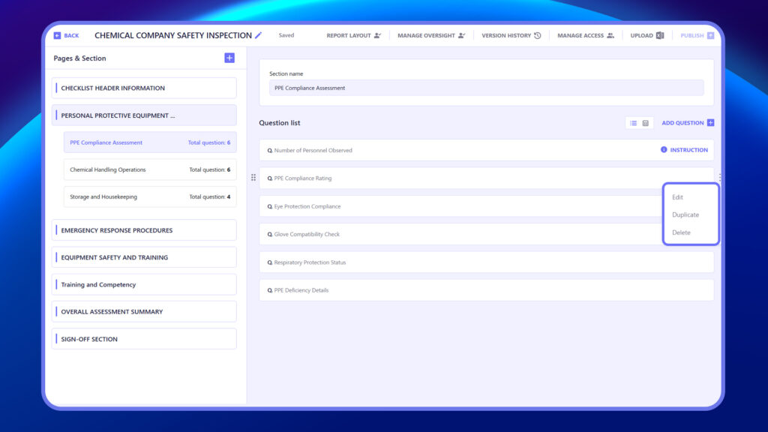768x432 pixels.
Task: Switch question list to grid view icon
Action: (646, 123)
